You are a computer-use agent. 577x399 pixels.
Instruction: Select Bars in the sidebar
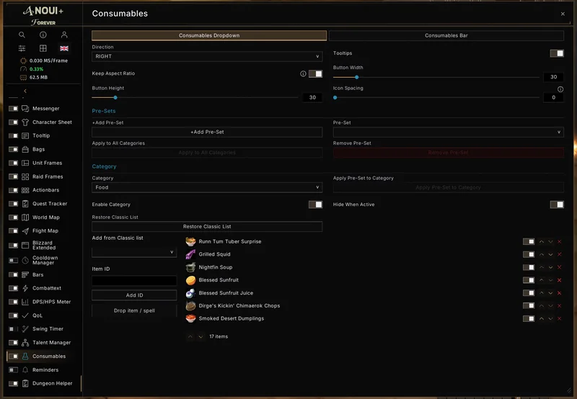click(38, 274)
